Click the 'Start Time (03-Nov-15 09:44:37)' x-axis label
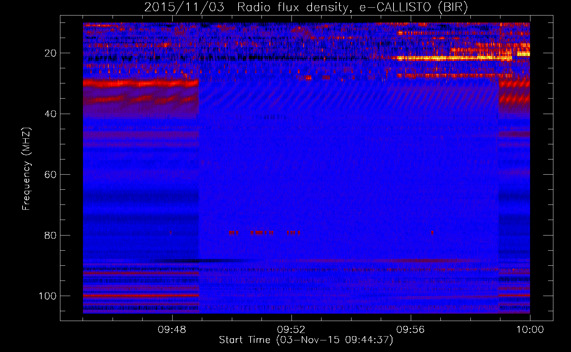 tap(306, 340)
